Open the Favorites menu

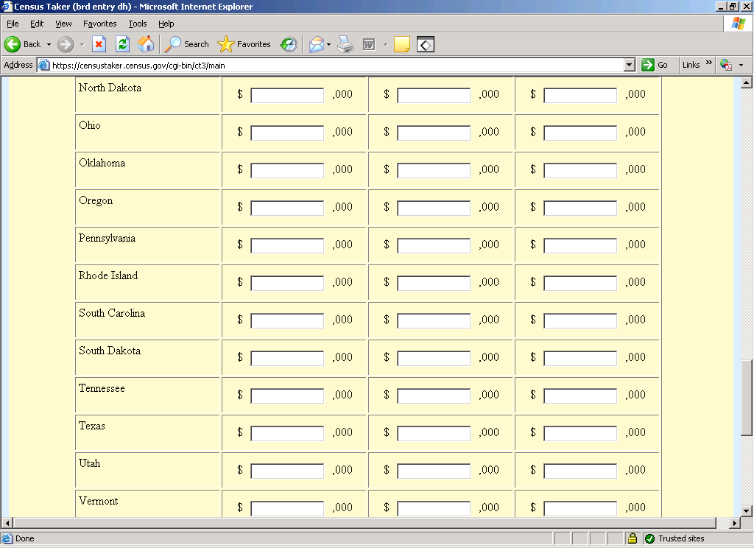[x=99, y=24]
